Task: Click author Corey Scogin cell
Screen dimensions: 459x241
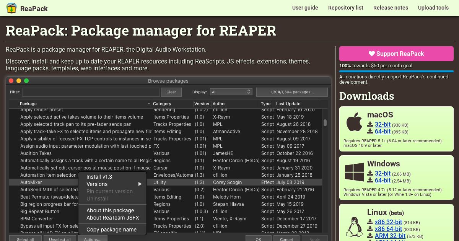Action: pyautogui.click(x=227, y=182)
